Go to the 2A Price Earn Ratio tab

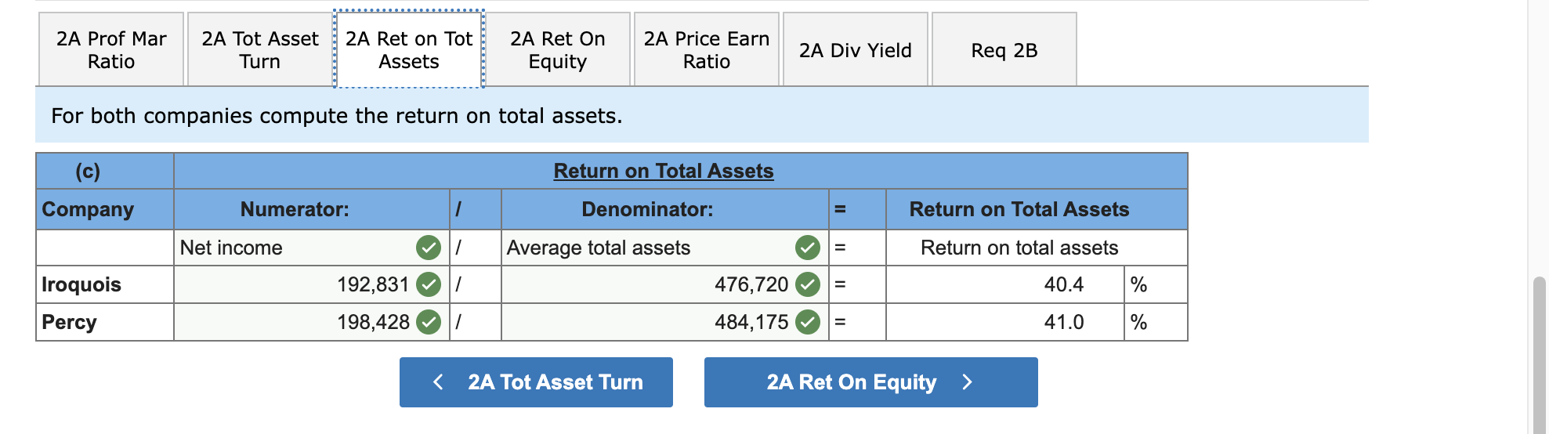(707, 49)
